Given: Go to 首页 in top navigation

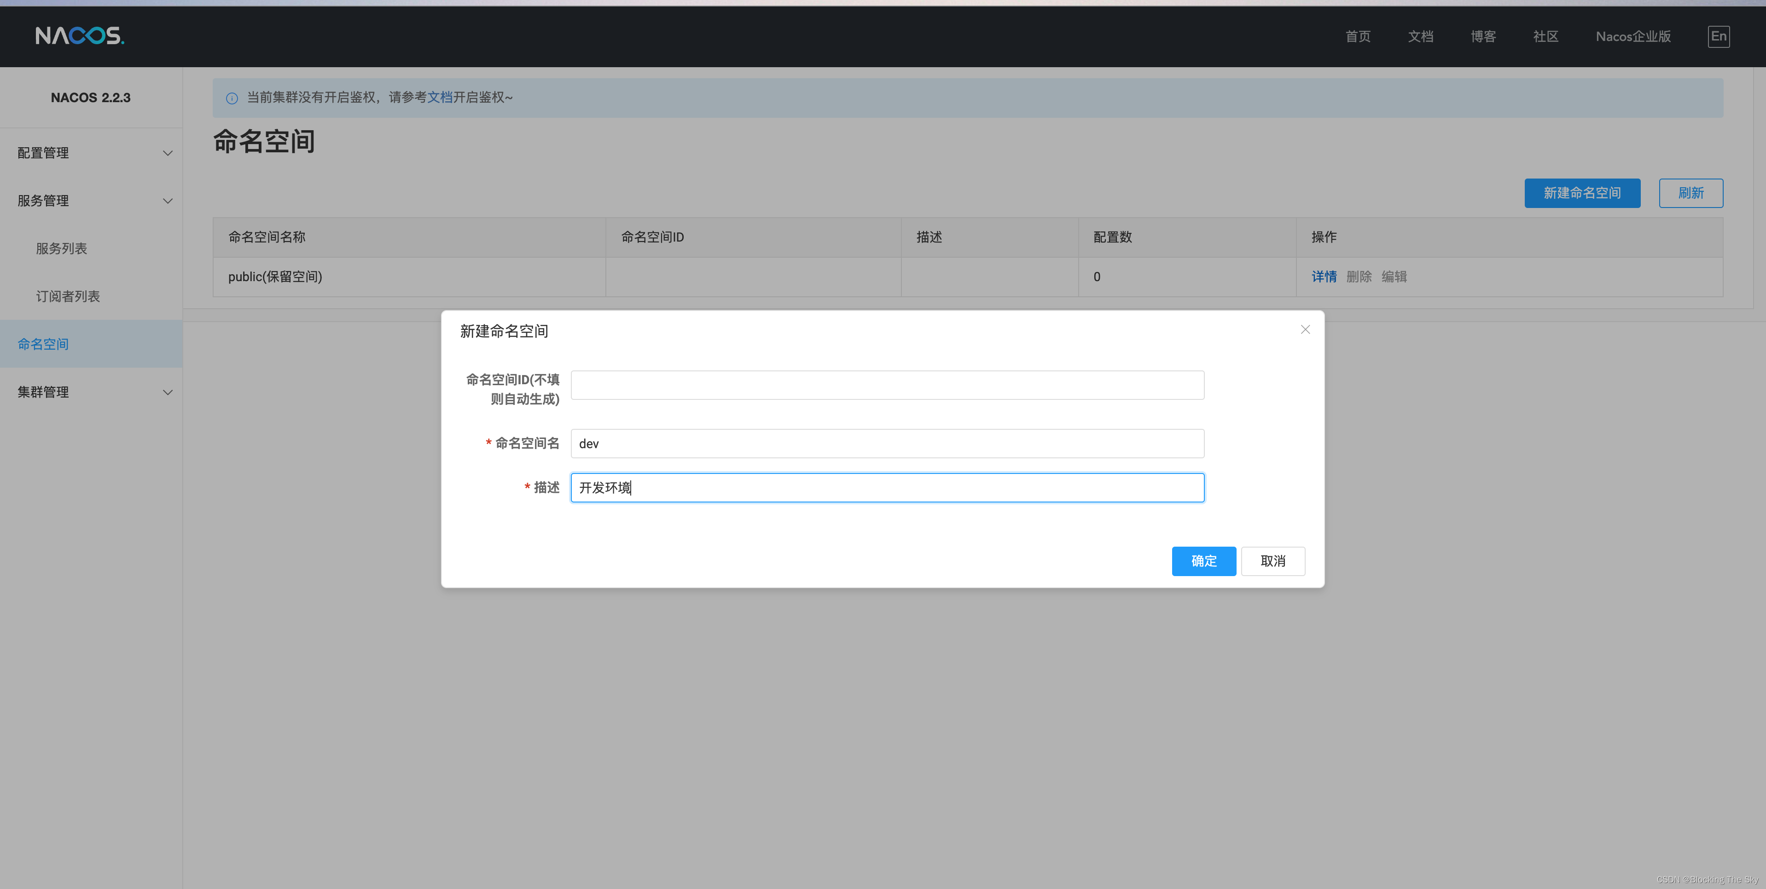Looking at the screenshot, I should coord(1357,36).
